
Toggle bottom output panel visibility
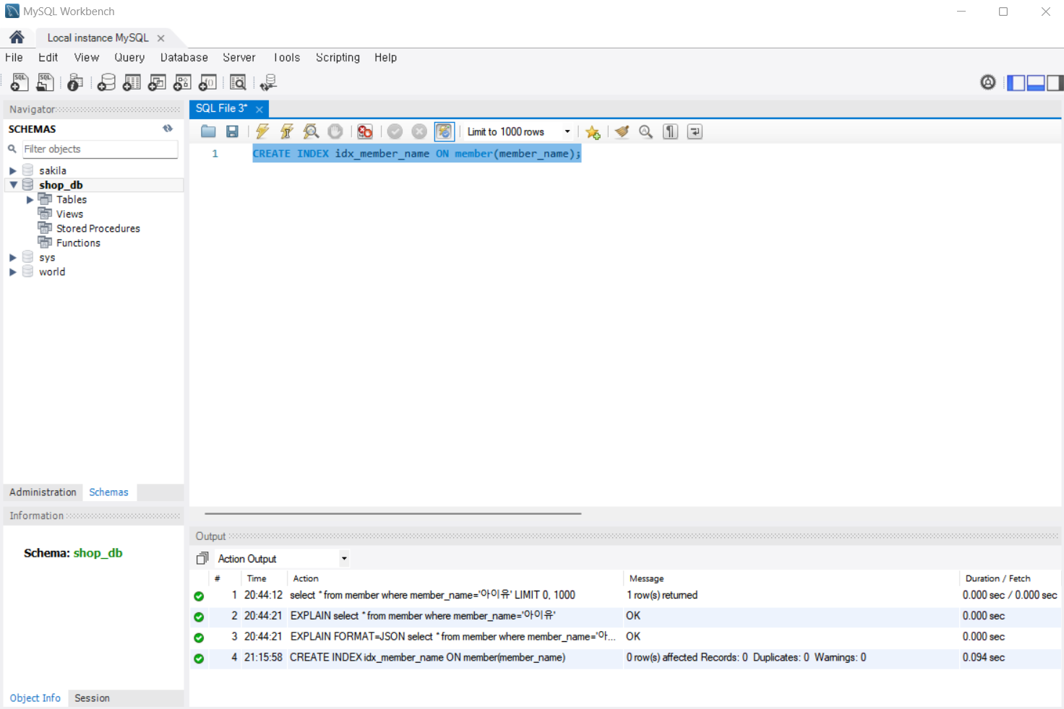tap(1036, 83)
